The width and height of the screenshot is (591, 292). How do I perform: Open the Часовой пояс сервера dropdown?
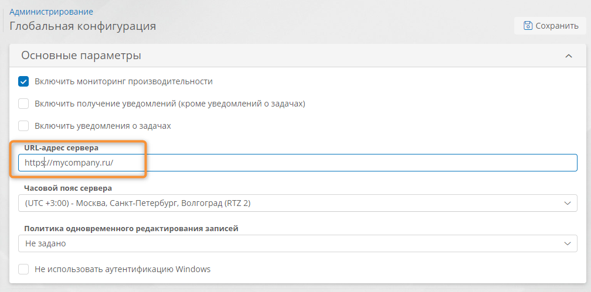(x=298, y=203)
